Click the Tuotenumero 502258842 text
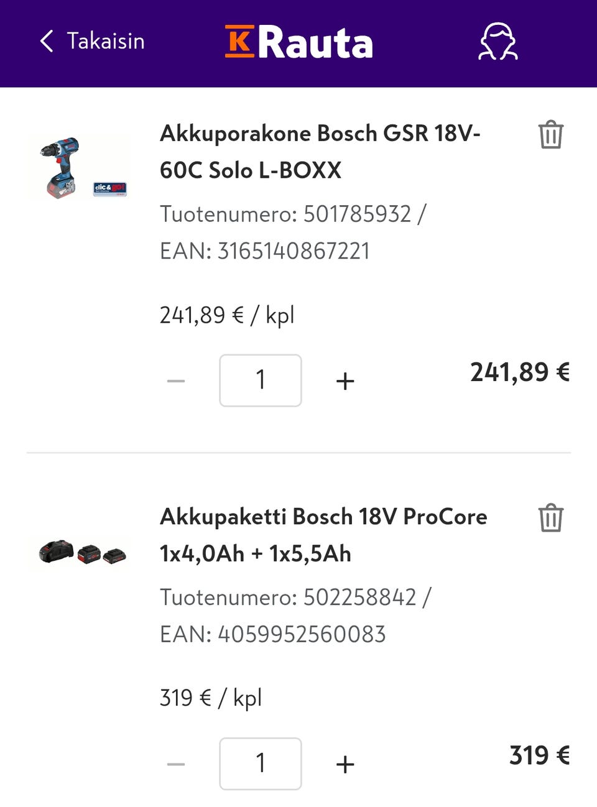The image size is (597, 807). pos(295,597)
